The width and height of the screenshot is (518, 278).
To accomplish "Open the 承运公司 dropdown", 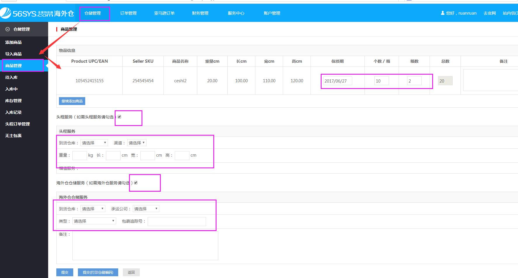I will point(146,209).
